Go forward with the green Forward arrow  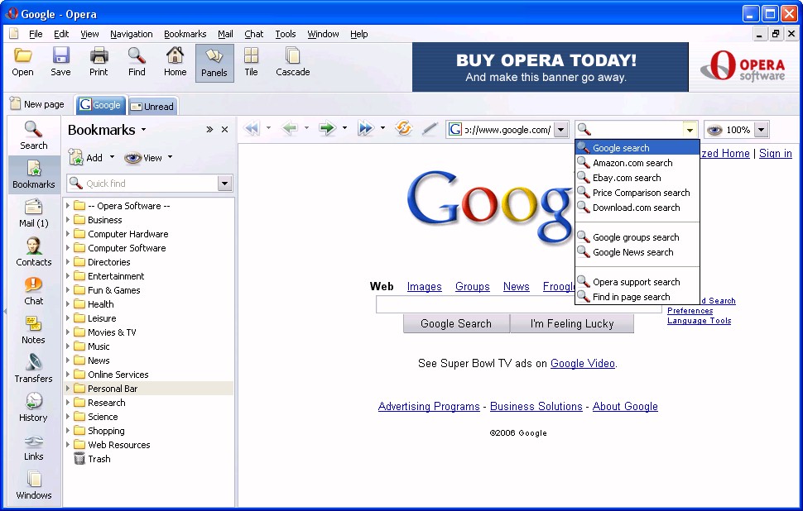327,128
